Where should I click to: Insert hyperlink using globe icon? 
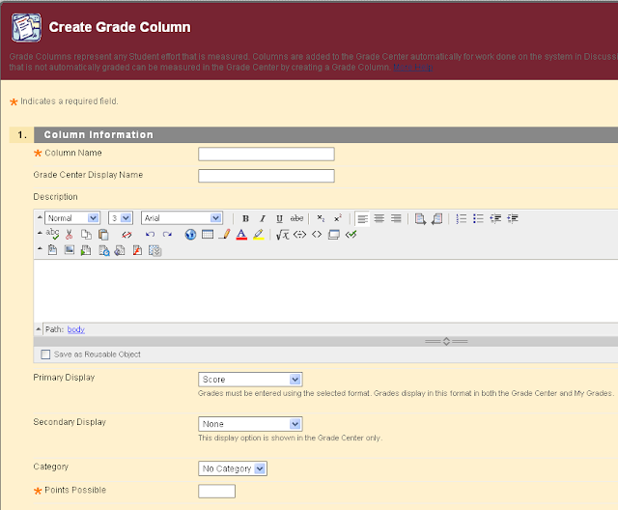coord(190,235)
